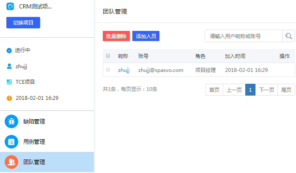Click the CRM project logo icon
This screenshot has height=173, width=296.
10,6
